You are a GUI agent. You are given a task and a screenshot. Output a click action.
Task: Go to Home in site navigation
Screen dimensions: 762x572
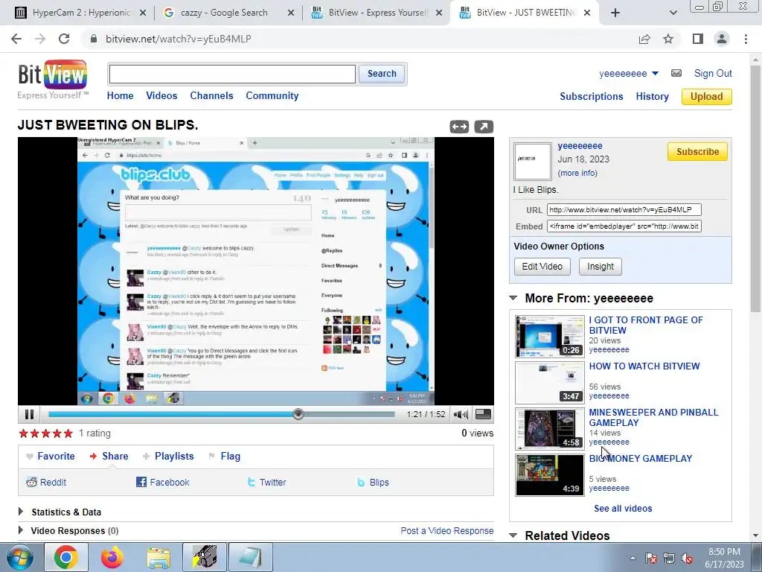120,96
